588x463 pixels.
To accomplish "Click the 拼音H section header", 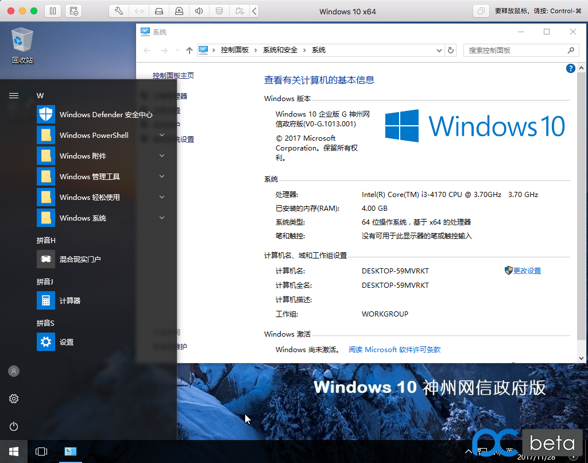I will pos(46,240).
